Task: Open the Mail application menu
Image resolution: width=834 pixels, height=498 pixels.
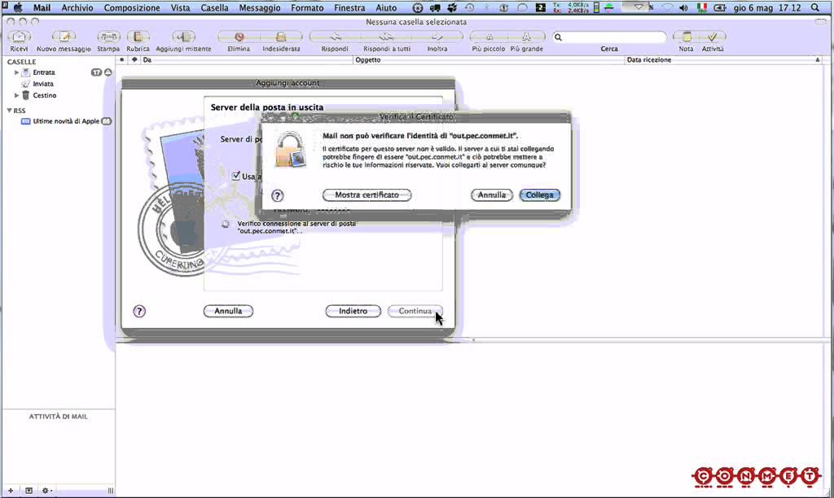Action: [42, 8]
